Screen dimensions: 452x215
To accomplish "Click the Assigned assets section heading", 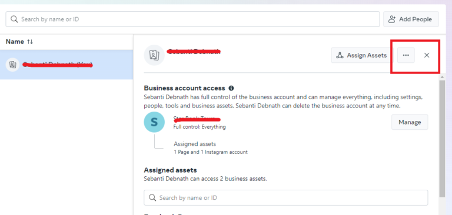I will [170, 170].
